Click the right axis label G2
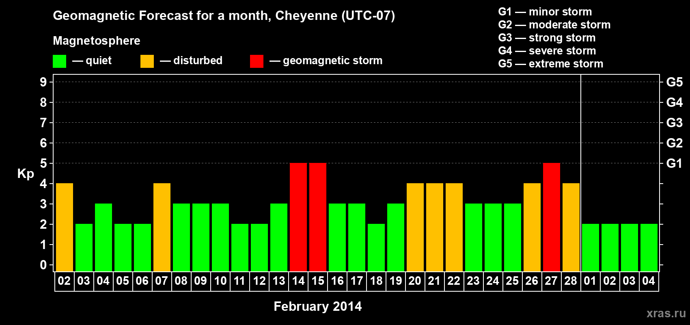The height and width of the screenshot is (325, 690). [674, 143]
